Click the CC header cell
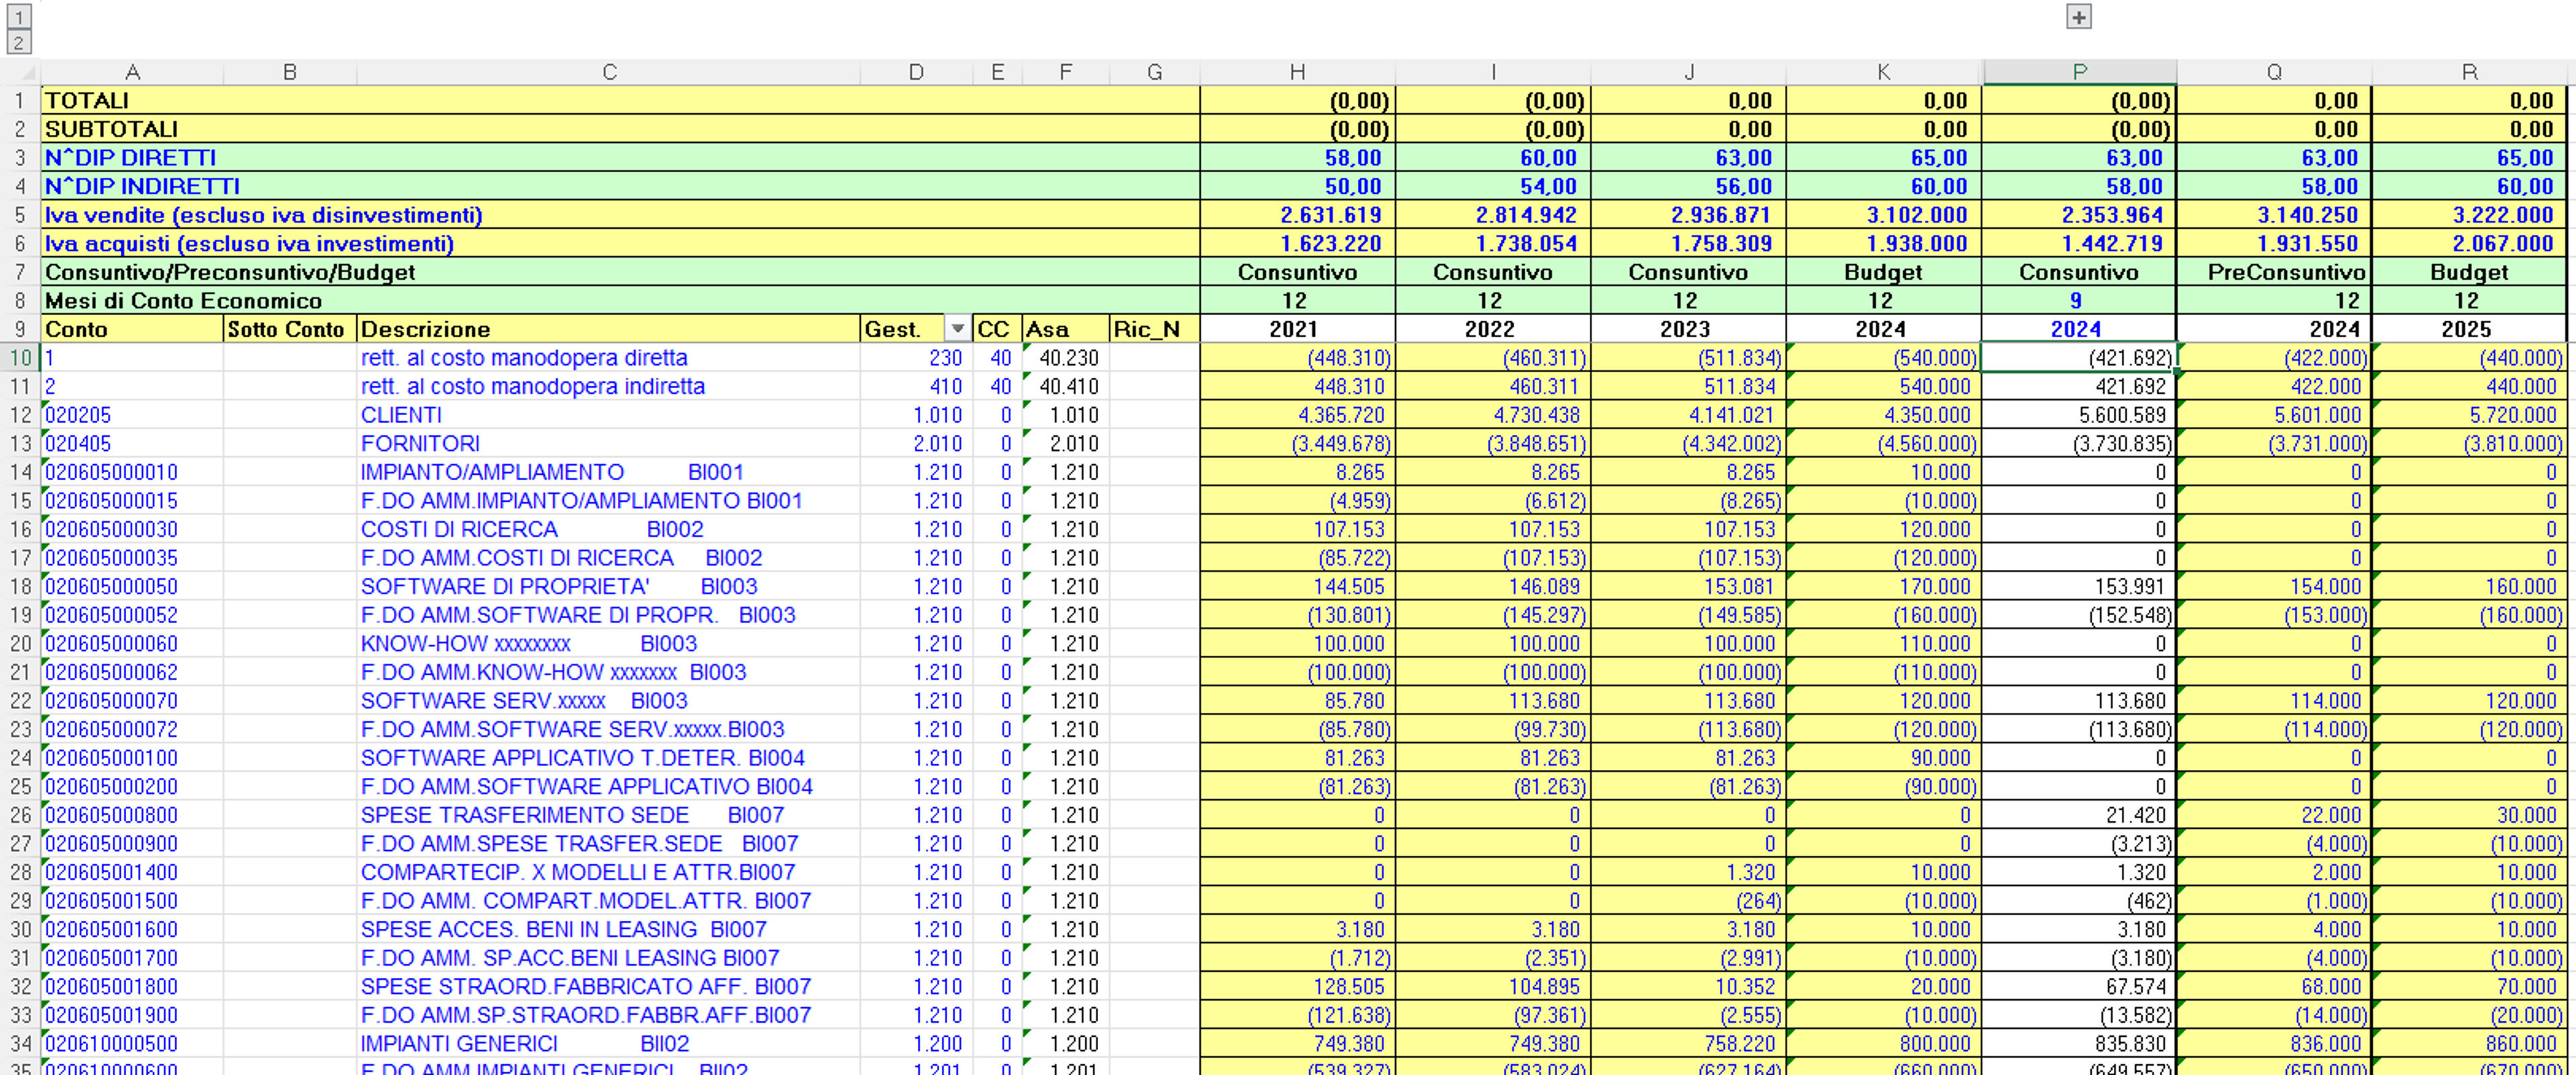 (x=997, y=329)
